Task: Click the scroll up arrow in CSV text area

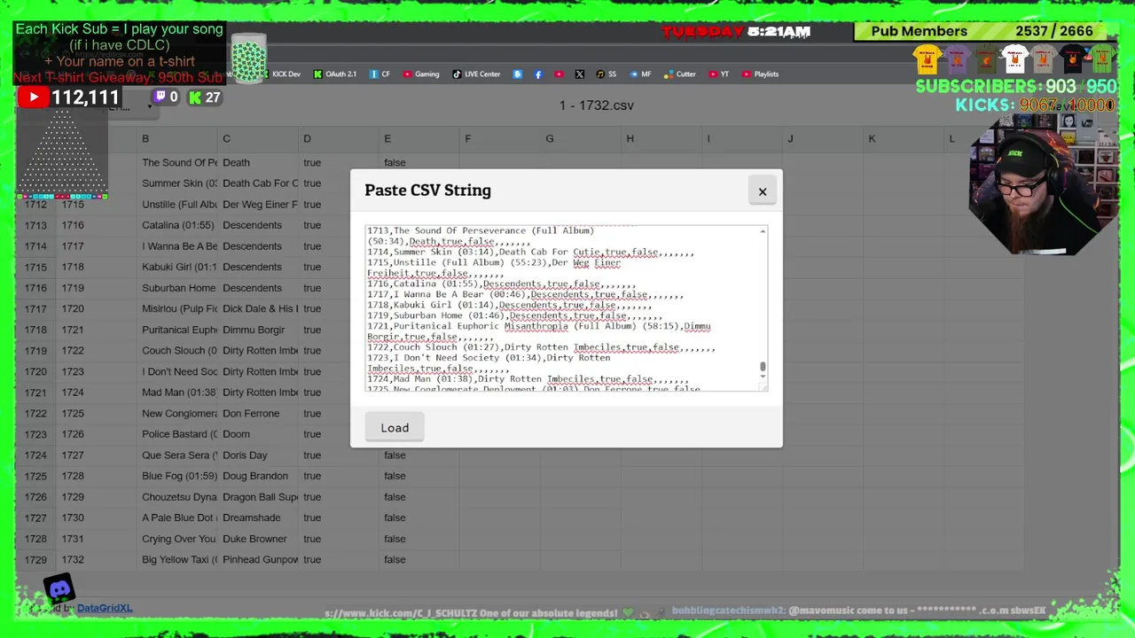Action: click(763, 230)
